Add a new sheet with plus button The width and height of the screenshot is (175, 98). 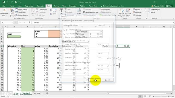click(x=47, y=93)
